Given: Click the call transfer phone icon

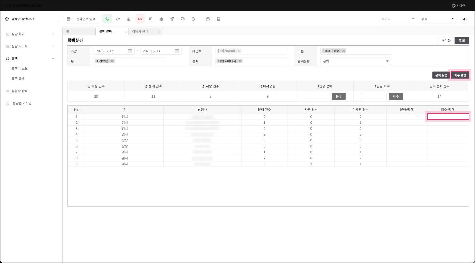Looking at the screenshot, I should tap(172, 19).
